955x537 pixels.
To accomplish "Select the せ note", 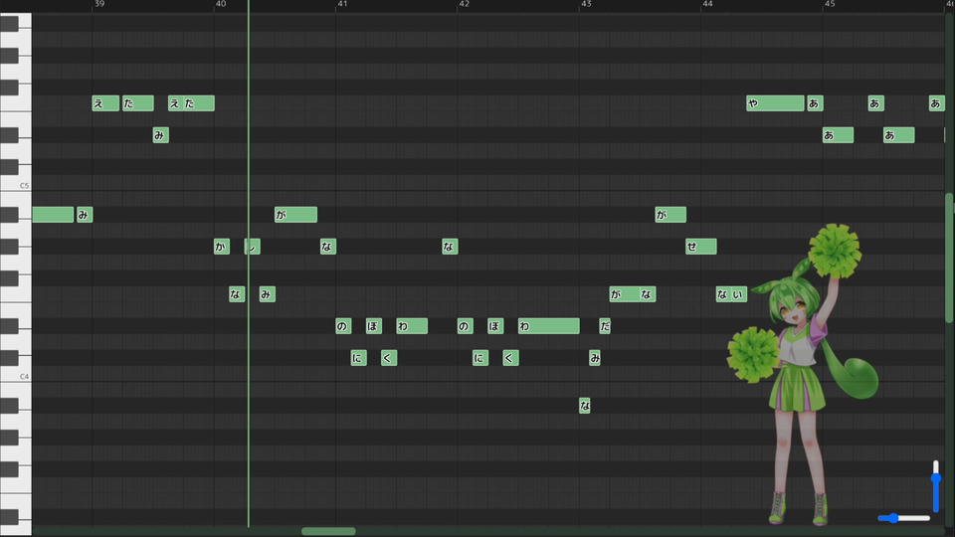I will click(701, 247).
